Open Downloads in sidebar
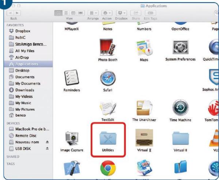 tap(29, 90)
